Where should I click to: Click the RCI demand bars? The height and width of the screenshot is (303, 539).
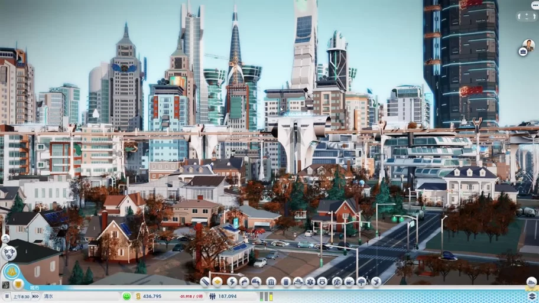click(x=267, y=296)
